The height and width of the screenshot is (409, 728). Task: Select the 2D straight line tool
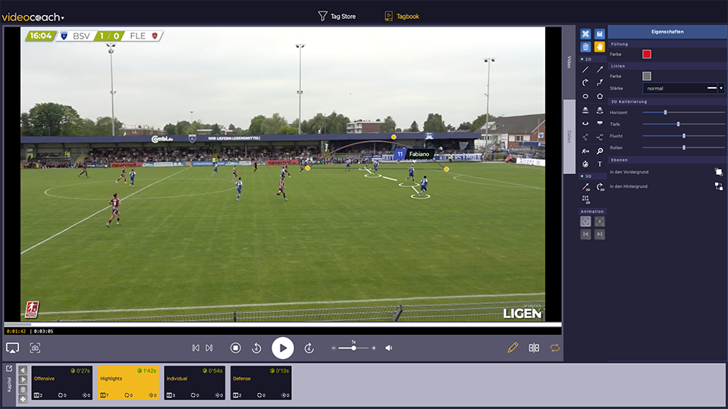585,70
